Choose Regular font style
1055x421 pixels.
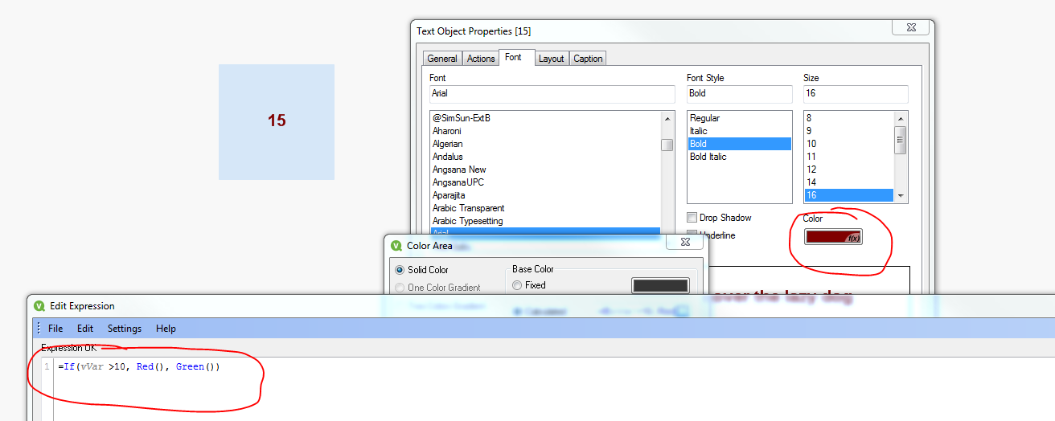739,118
